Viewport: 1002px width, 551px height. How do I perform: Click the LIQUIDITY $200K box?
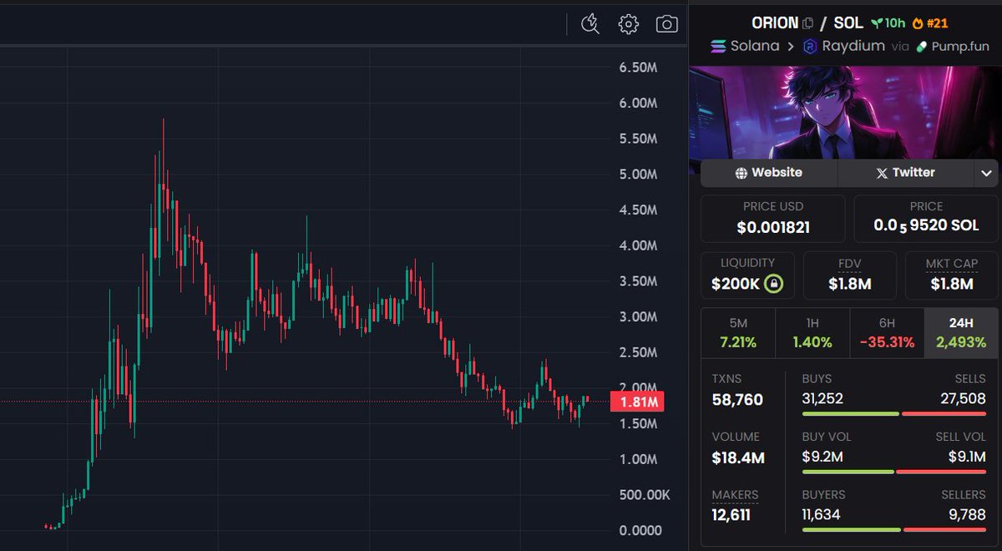pos(747,275)
